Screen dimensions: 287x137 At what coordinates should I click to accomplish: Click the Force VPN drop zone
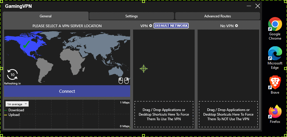[x=164, y=114]
